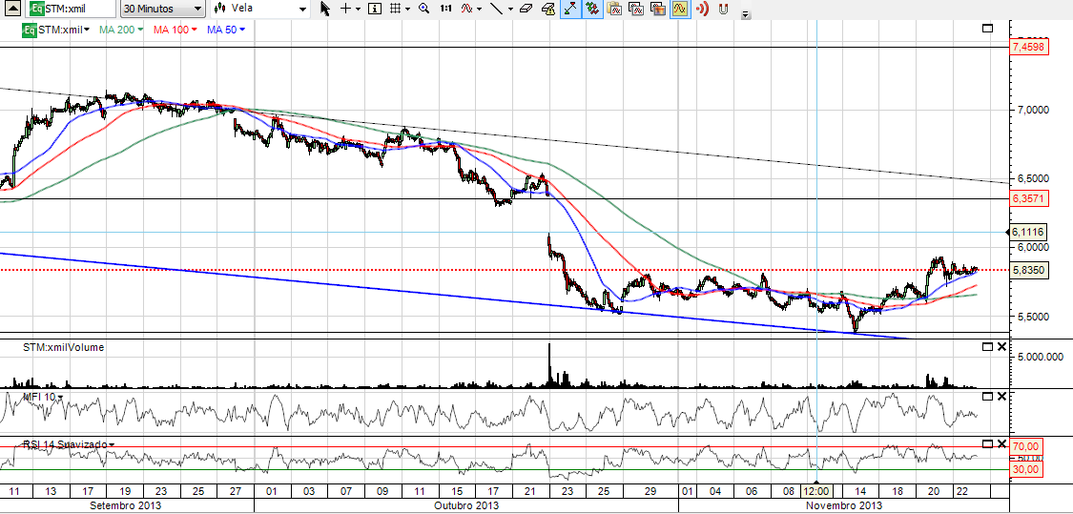Click the zoom magnifier icon
Image resolution: width=1073 pixels, height=514 pixels.
click(x=423, y=9)
